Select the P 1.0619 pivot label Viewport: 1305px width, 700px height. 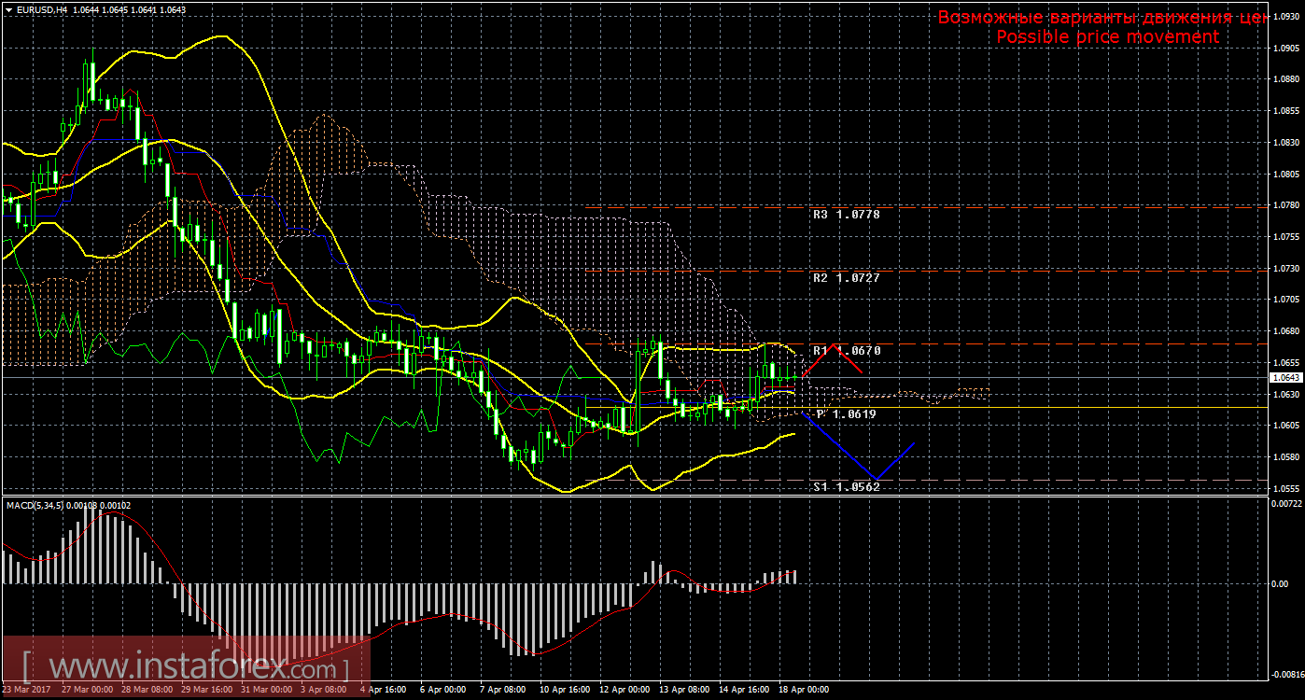point(846,413)
